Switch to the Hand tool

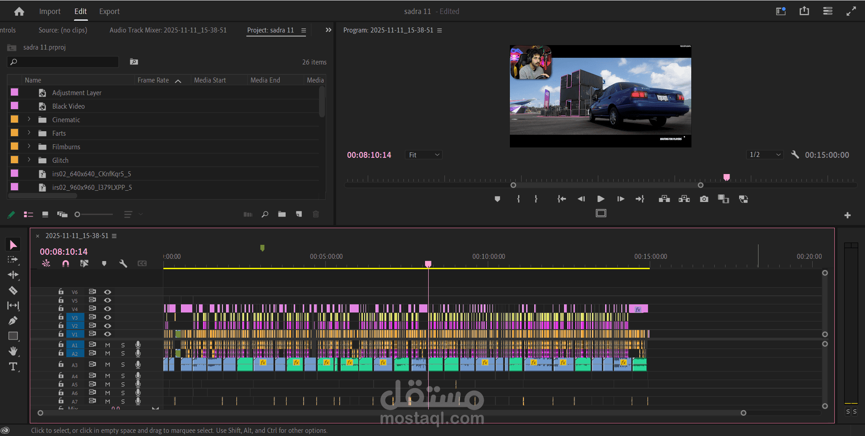[x=13, y=351]
